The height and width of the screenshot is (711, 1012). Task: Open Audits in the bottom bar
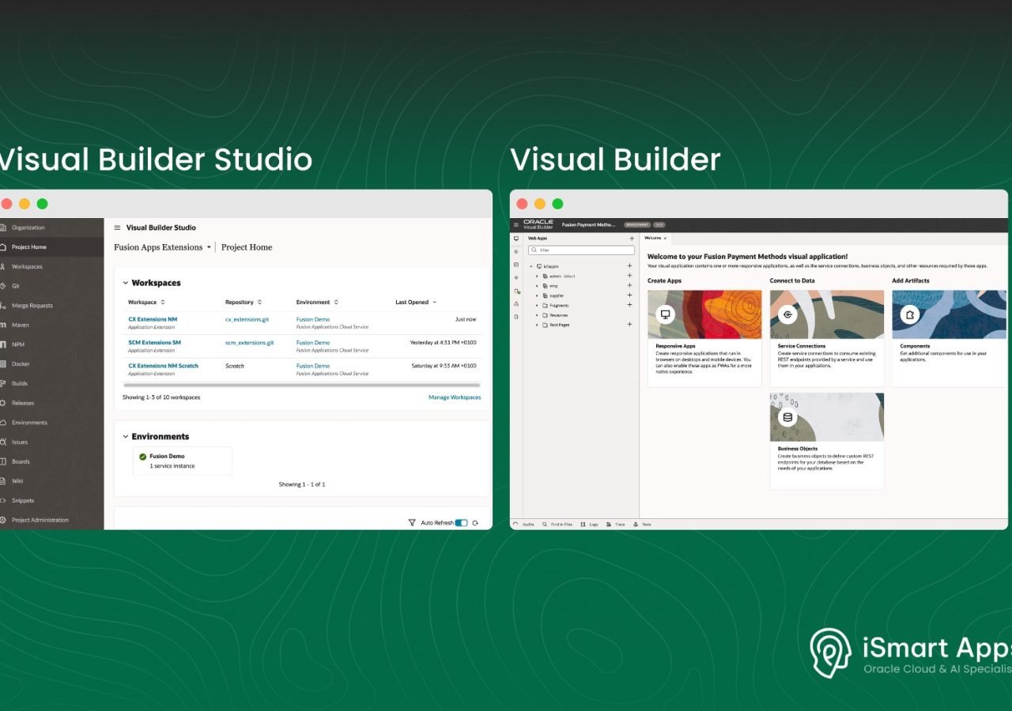pyautogui.click(x=524, y=524)
